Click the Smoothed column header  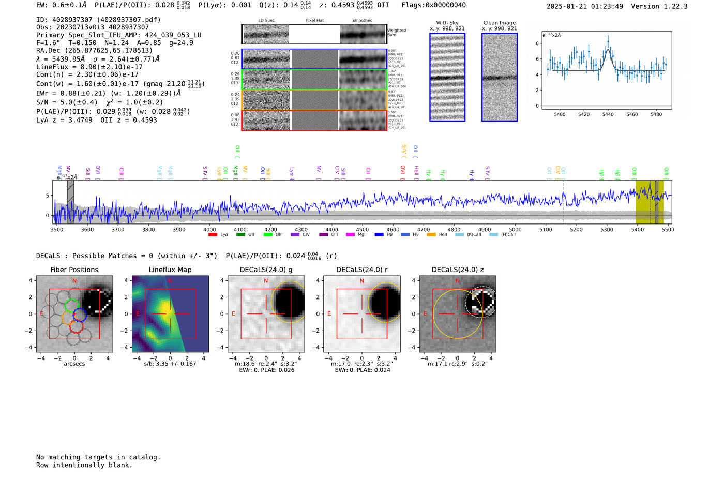(363, 21)
